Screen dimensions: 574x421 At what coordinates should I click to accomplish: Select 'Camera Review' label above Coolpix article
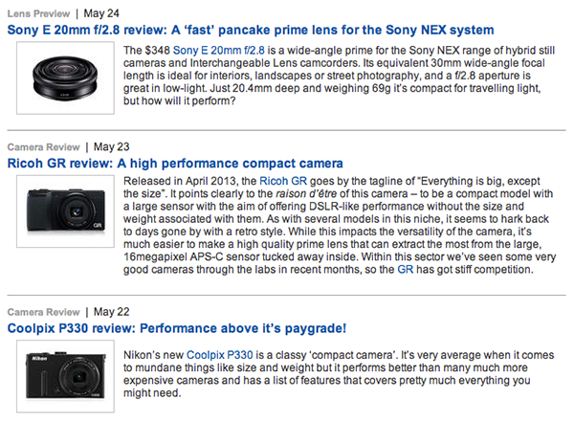click(43, 312)
